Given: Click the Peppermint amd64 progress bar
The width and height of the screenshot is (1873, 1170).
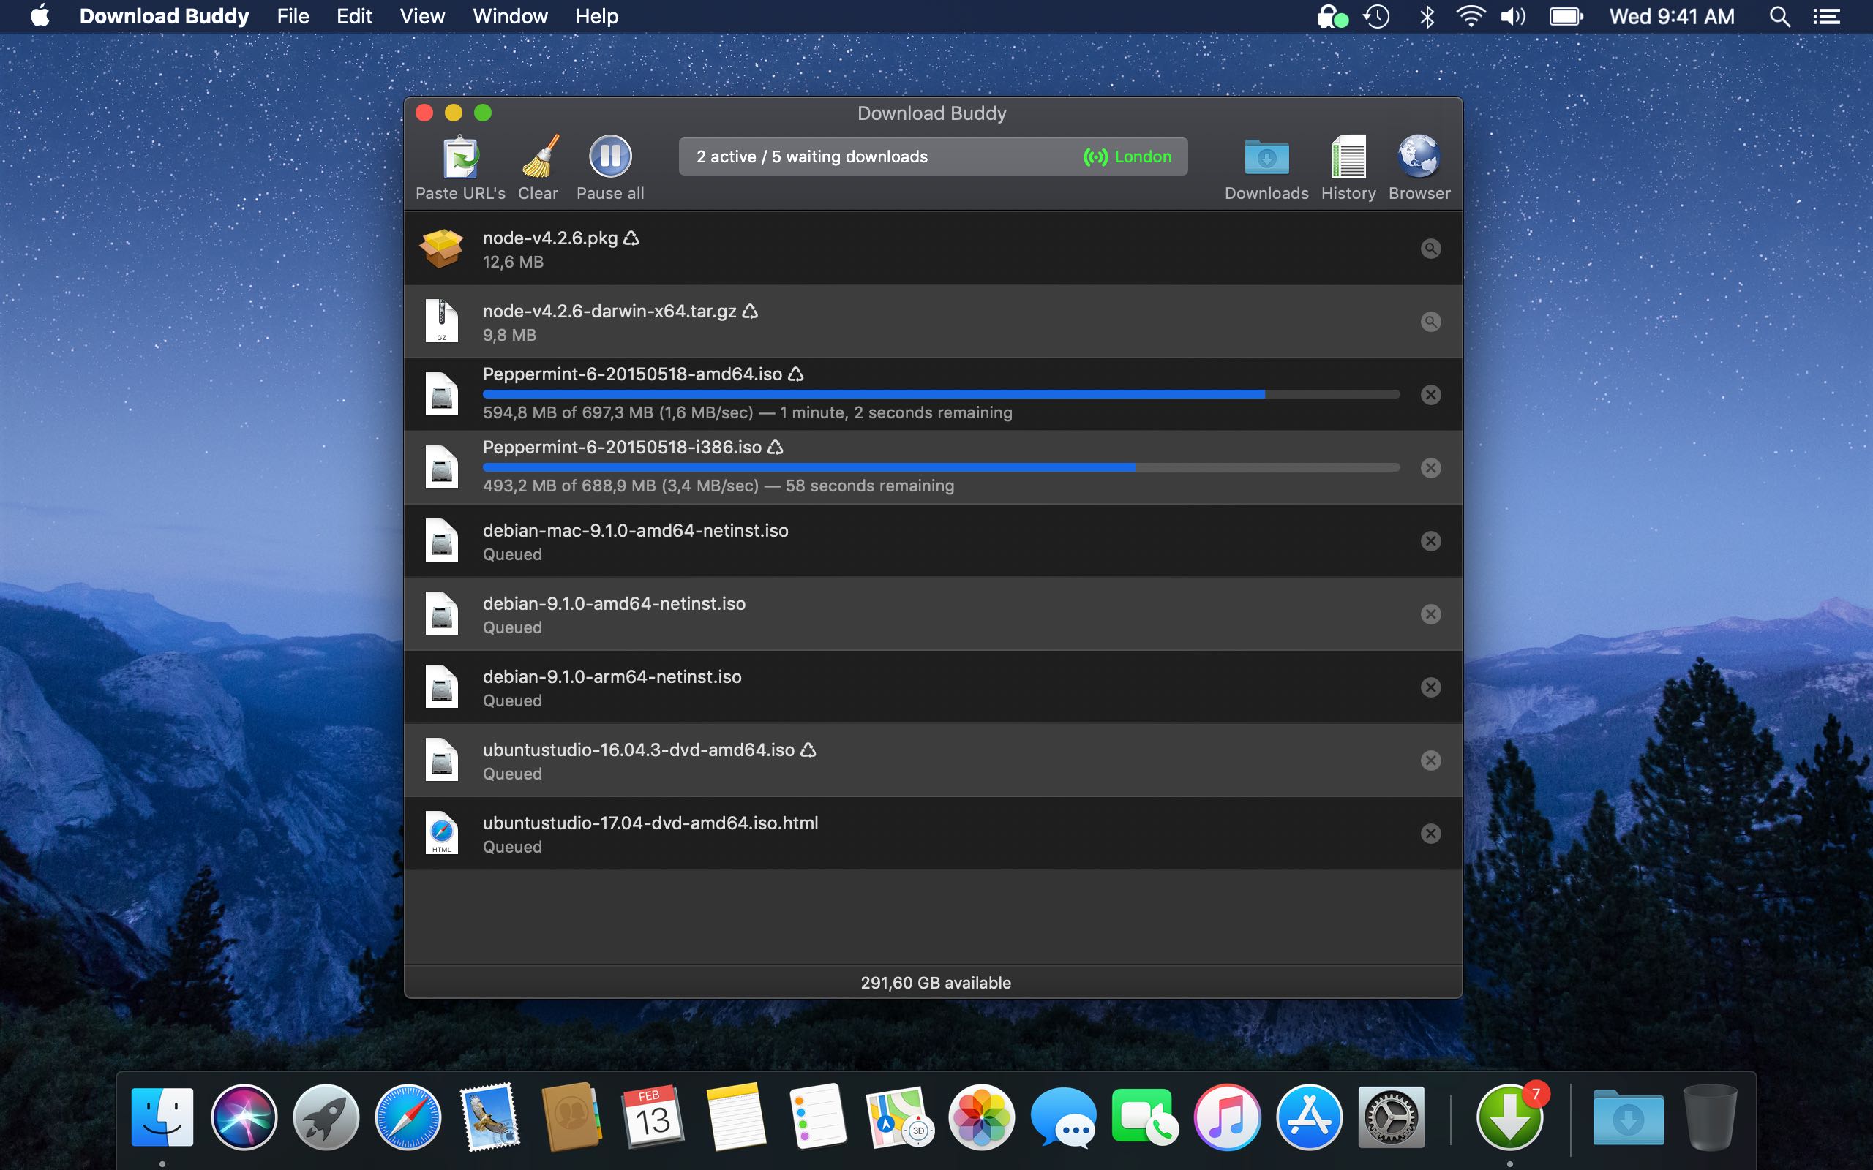Looking at the screenshot, I should coord(940,395).
